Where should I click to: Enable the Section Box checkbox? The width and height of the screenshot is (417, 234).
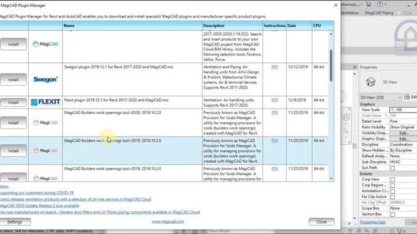coord(392,214)
